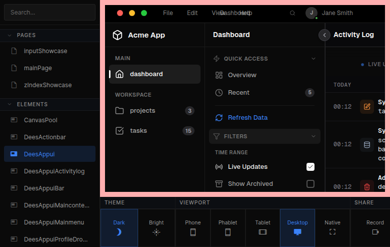Open the Edit menu
The height and width of the screenshot is (247, 390).
pos(192,13)
